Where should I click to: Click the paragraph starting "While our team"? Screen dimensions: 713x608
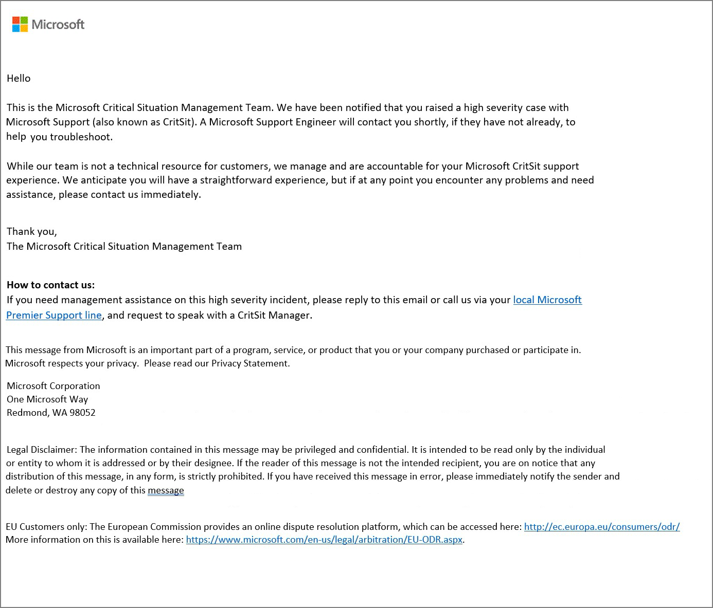[x=292, y=180]
